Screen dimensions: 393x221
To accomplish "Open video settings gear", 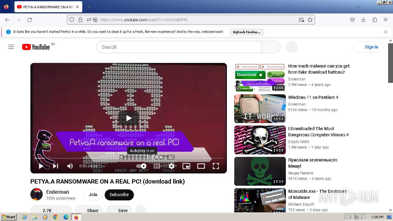I will click(172, 166).
